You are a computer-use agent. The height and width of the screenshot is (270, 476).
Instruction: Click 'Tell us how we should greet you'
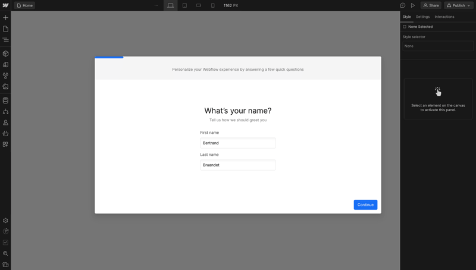(238, 120)
